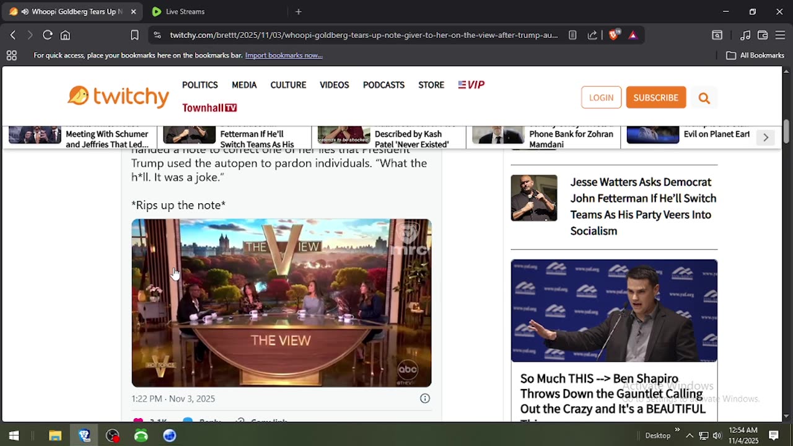Go to the Twitchy home logo
Image resolution: width=793 pixels, height=446 pixels.
[x=118, y=97]
